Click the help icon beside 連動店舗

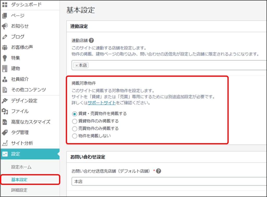pyautogui.click(x=91, y=41)
